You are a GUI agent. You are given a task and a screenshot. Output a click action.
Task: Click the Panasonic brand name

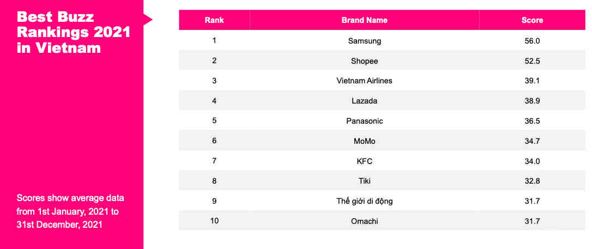coord(364,121)
